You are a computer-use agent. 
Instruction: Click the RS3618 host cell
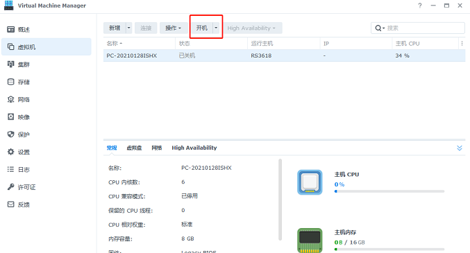(x=261, y=55)
